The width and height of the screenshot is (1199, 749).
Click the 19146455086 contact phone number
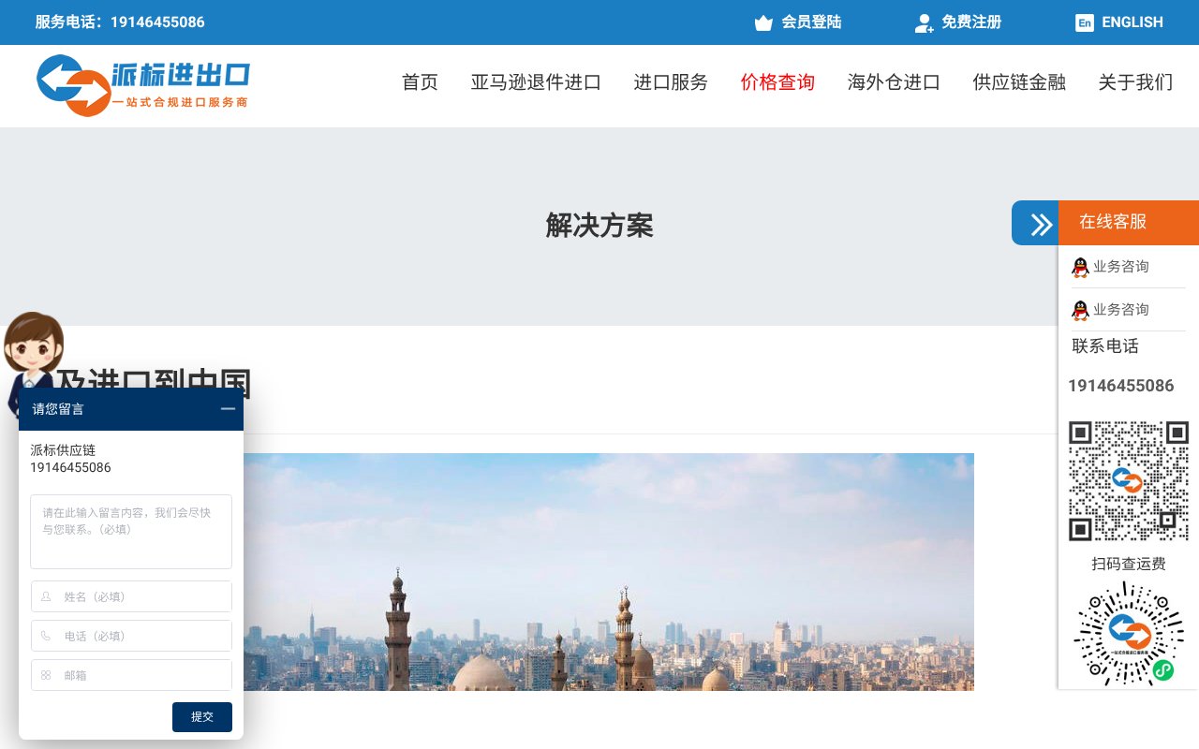pos(1120,386)
